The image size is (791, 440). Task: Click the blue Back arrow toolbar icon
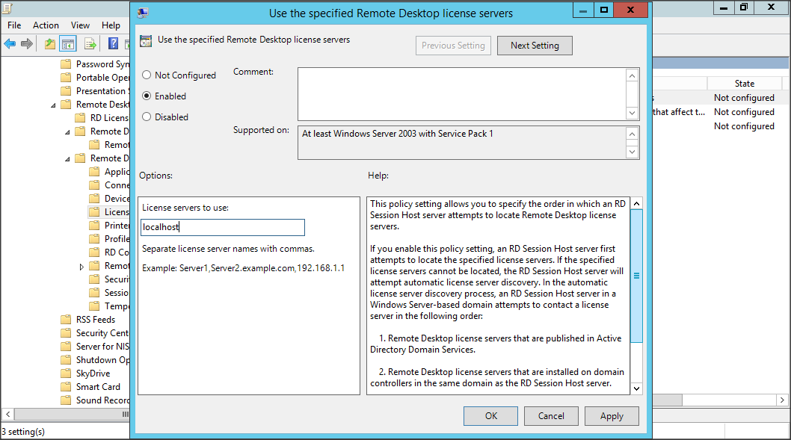[10, 44]
